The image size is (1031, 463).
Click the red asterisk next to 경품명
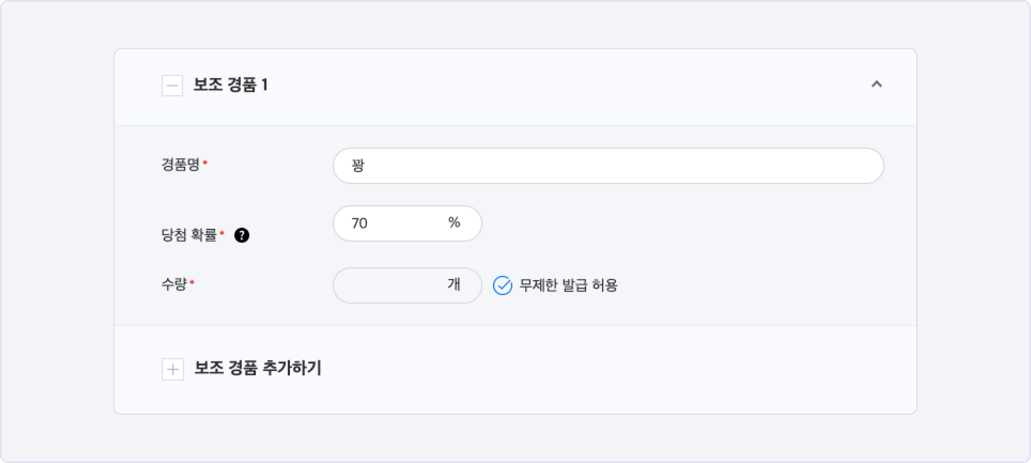[205, 162]
